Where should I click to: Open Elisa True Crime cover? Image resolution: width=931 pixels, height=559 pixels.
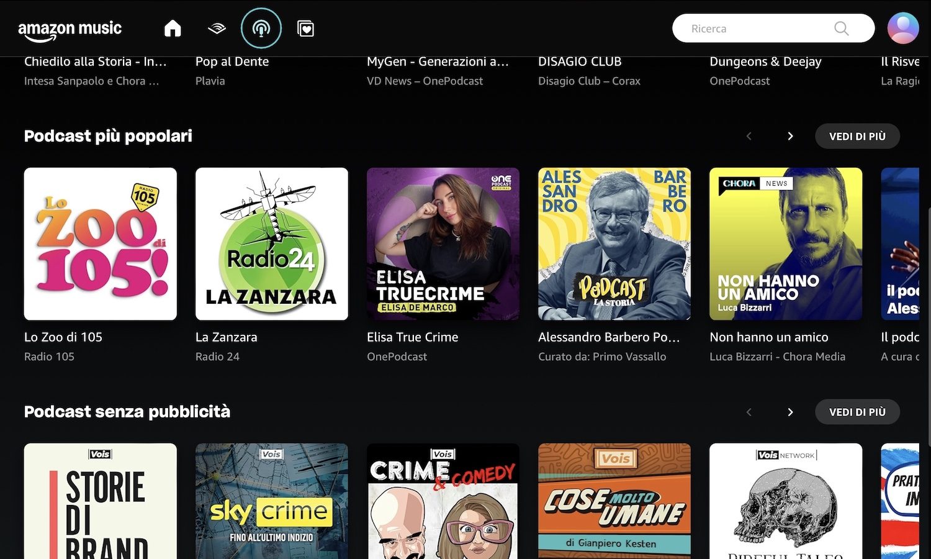point(443,244)
